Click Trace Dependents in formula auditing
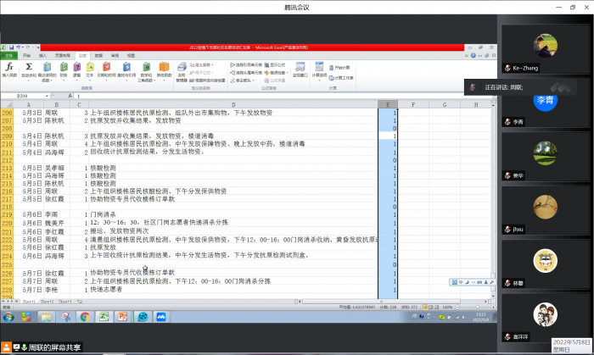The image size is (594, 355). (x=246, y=73)
